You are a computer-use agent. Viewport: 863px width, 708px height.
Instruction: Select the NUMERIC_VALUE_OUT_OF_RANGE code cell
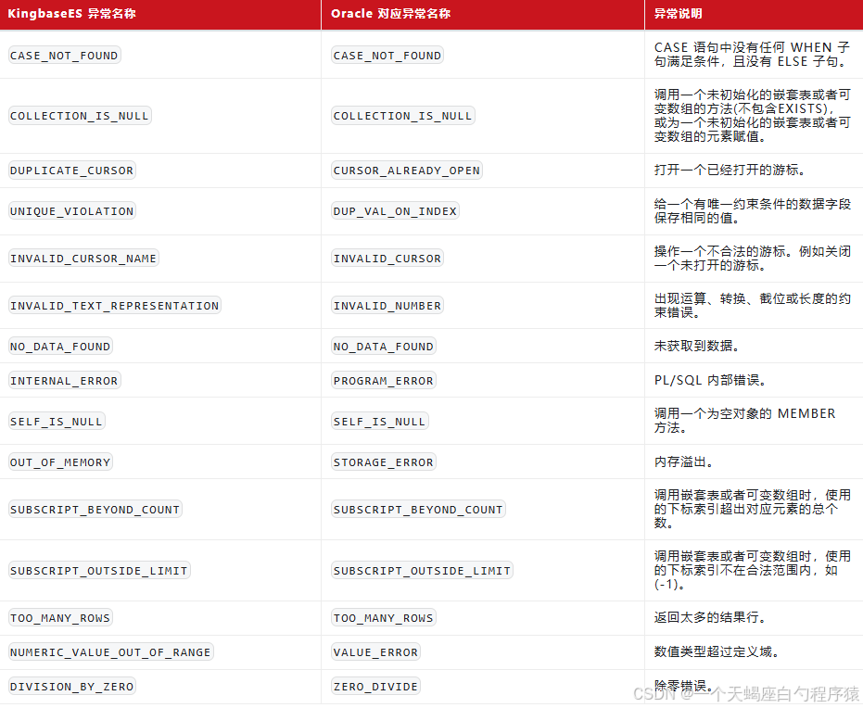coord(110,651)
